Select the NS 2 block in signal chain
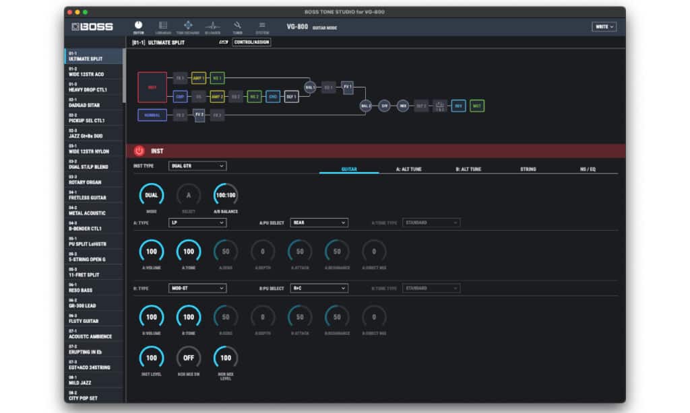The image size is (690, 413). 254,97
